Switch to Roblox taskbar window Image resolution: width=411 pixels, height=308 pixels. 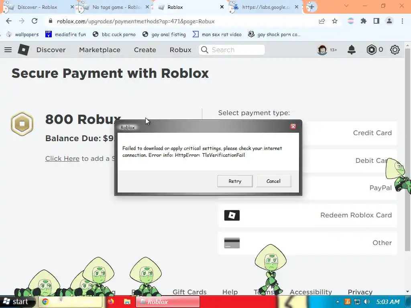[x=167, y=302]
